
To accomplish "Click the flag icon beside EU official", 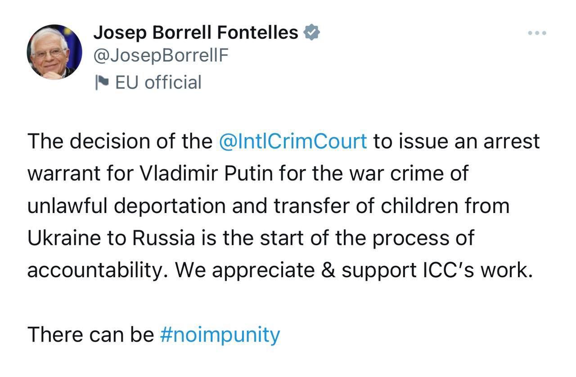I will coord(102,83).
